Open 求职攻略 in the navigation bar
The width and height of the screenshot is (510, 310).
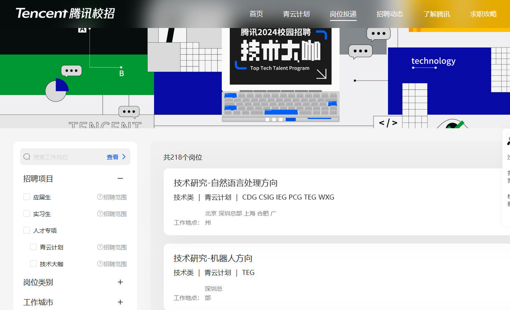coord(483,14)
